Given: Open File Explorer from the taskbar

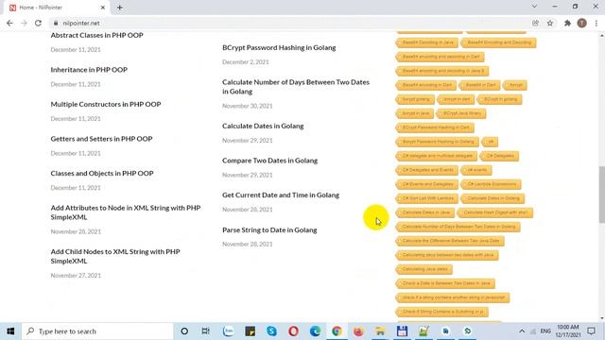Looking at the screenshot, I should coord(380,331).
